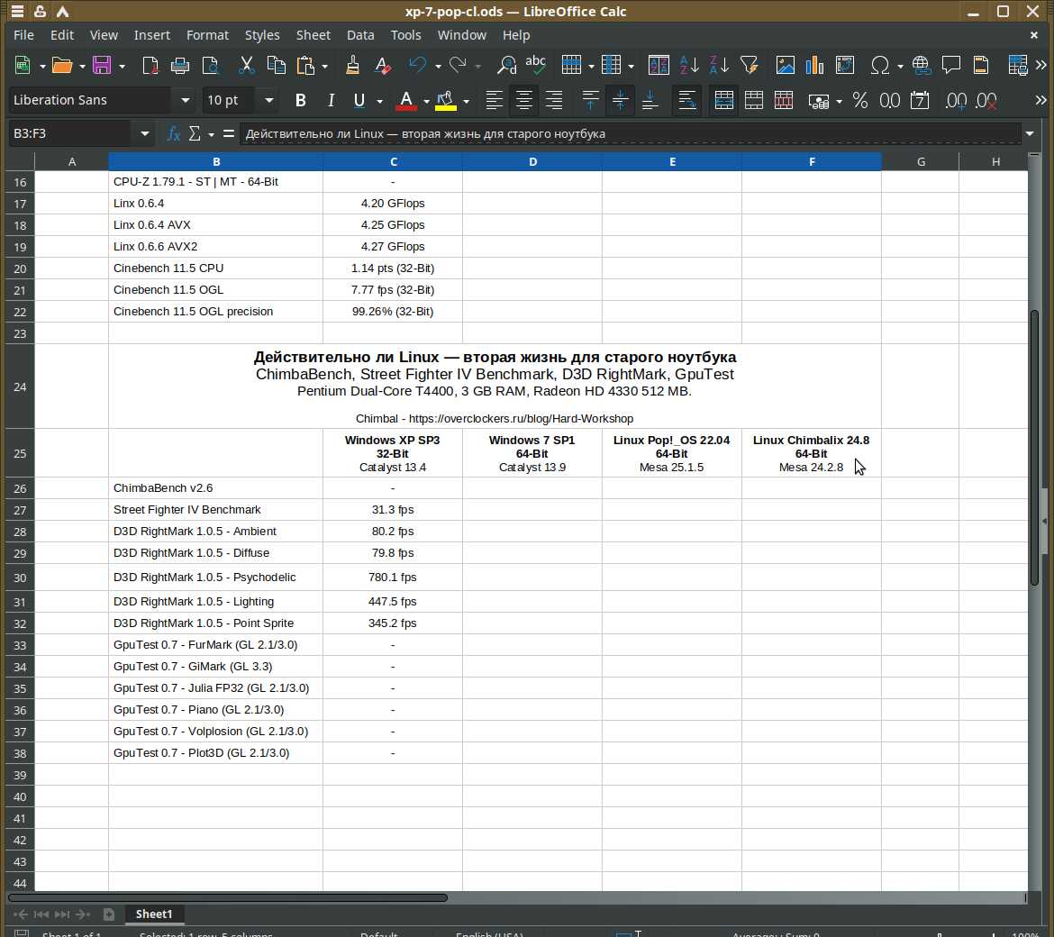The height and width of the screenshot is (937, 1054).
Task: Click the column F header
Action: pyautogui.click(x=811, y=162)
